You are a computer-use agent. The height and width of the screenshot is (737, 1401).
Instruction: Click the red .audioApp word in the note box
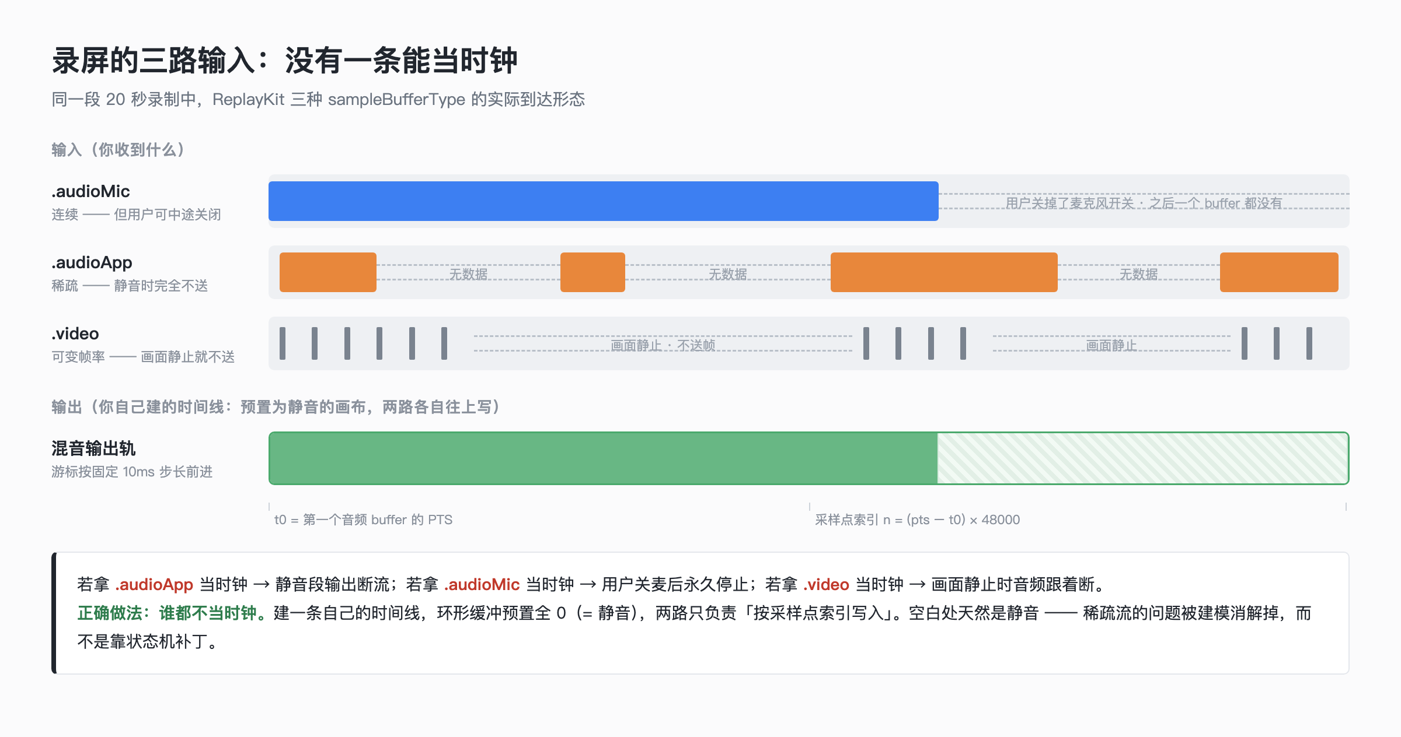pos(154,584)
